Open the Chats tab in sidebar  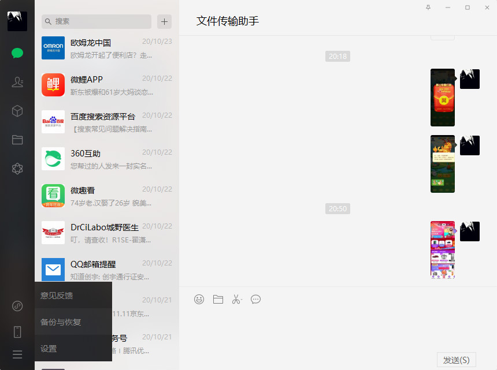(x=17, y=53)
